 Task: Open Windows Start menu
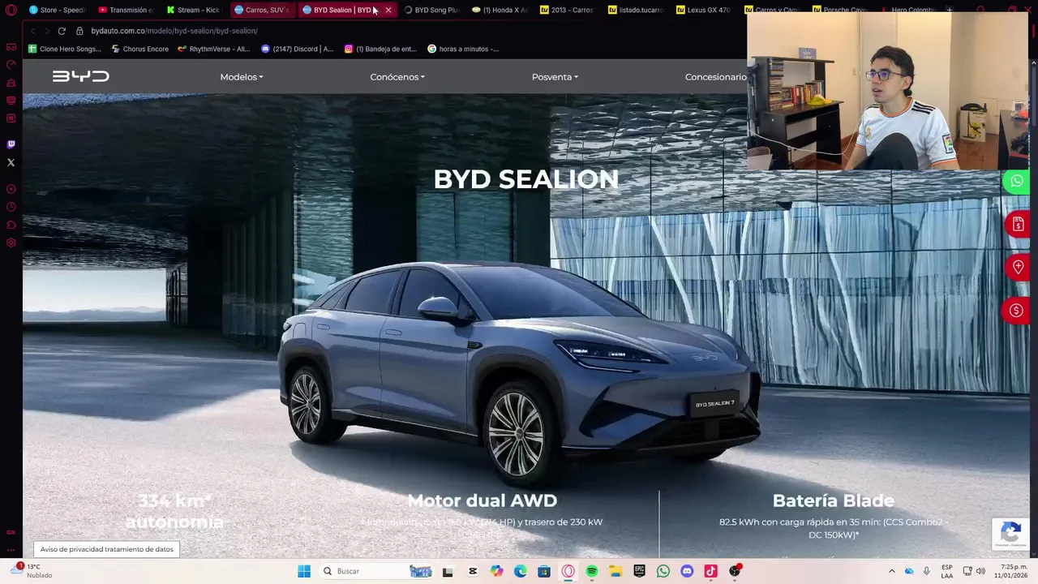point(304,571)
